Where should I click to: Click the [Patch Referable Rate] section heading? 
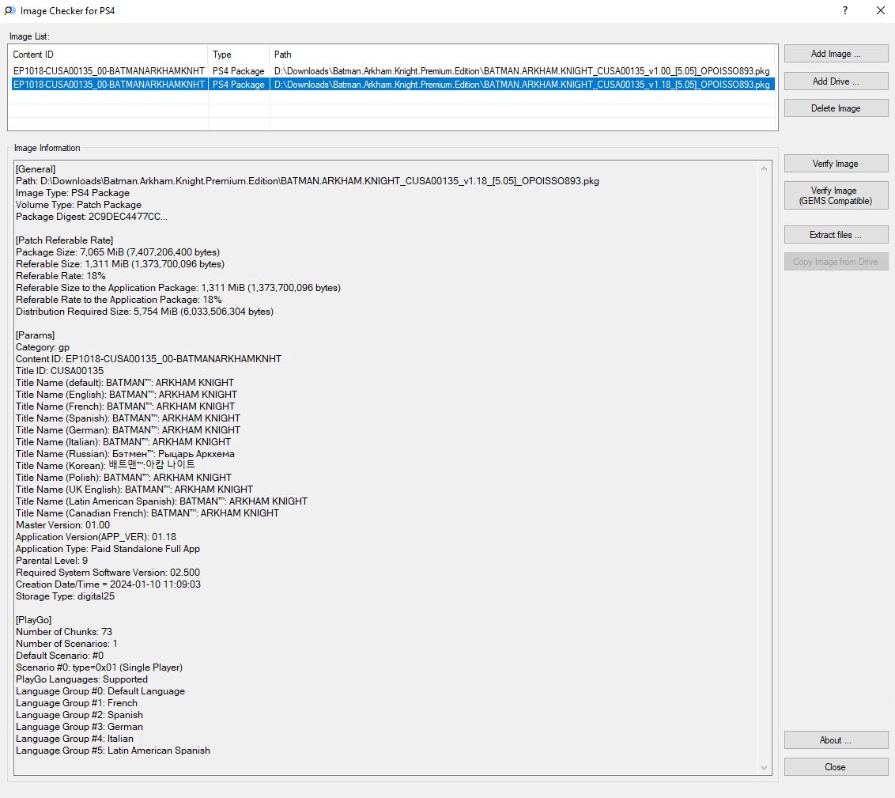[x=65, y=240]
